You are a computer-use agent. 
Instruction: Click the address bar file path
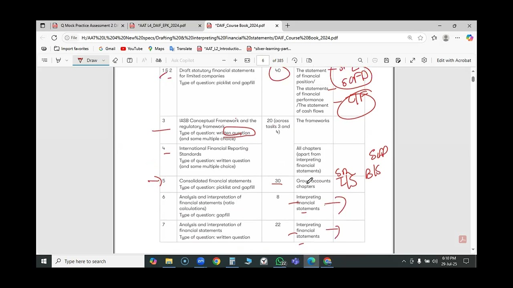point(210,38)
